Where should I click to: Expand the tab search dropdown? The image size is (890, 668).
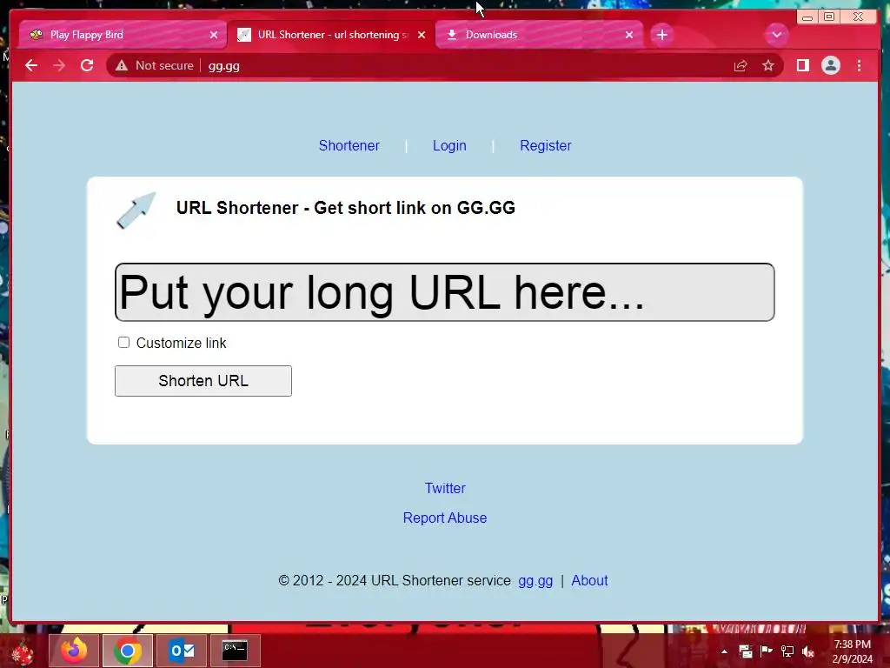(x=776, y=35)
